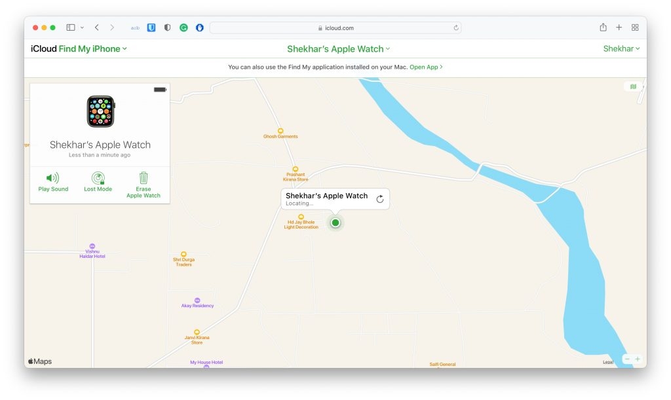Image resolution: width=671 pixels, height=400 pixels.
Task: Reload the page from the address bar
Action: tap(456, 27)
